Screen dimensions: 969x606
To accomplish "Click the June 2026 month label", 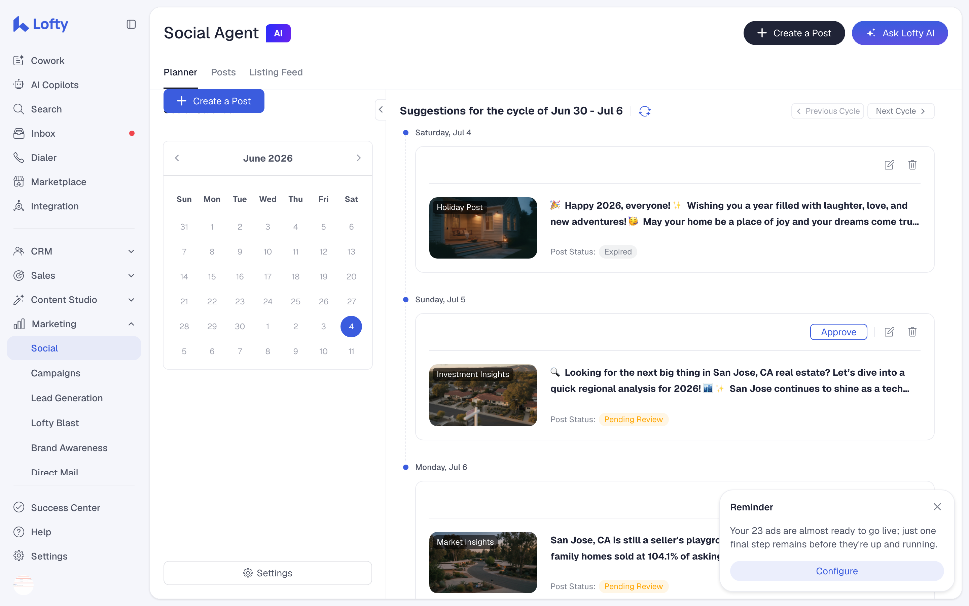I will 267,158.
